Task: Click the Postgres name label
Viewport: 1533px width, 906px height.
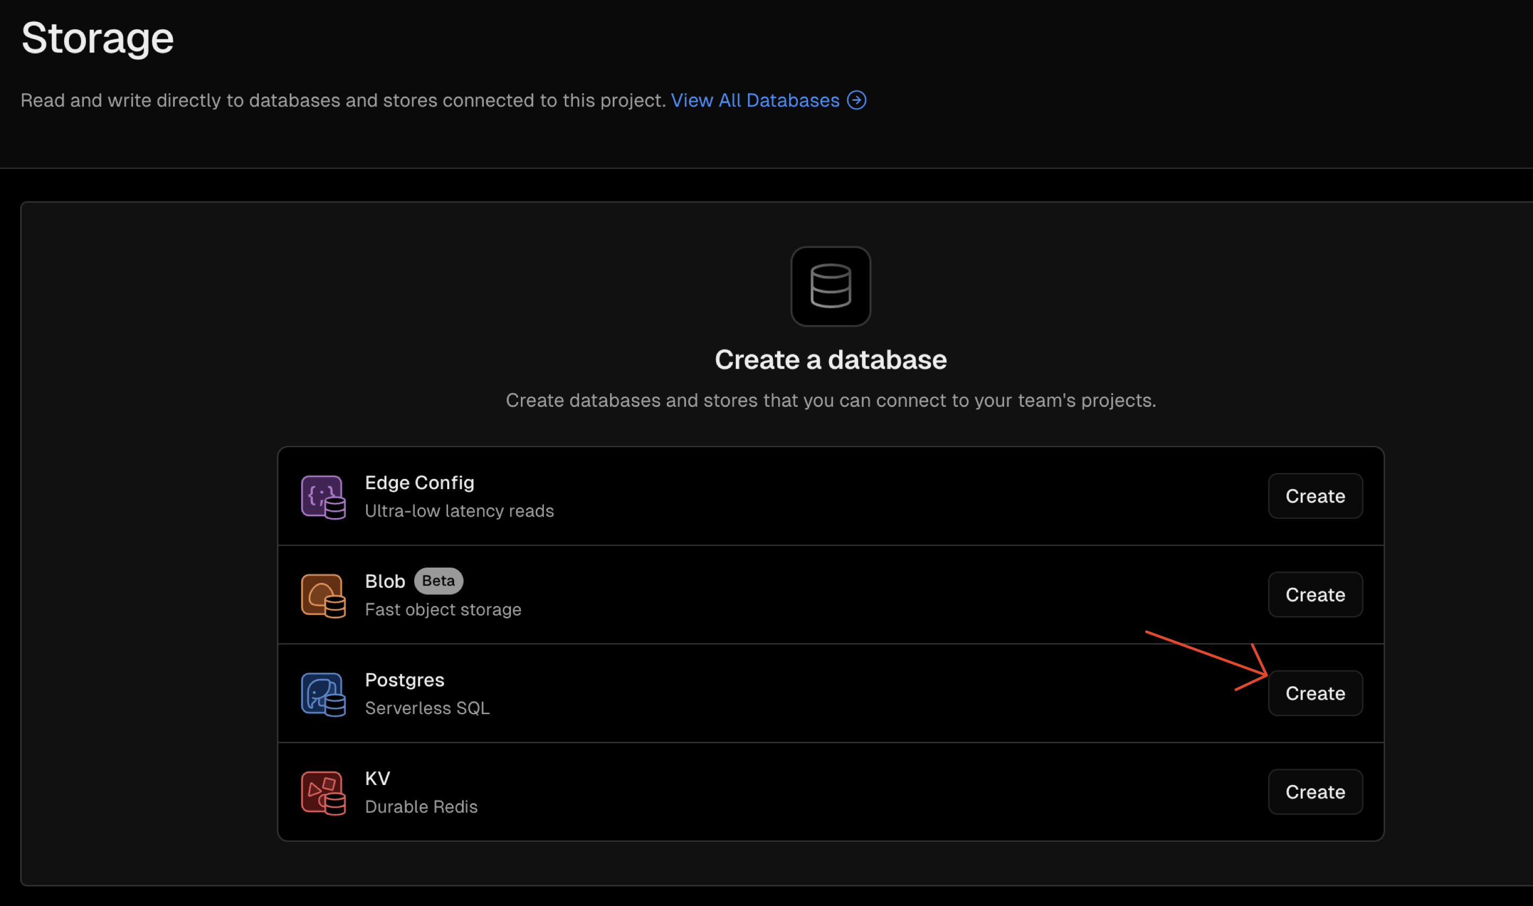Action: click(x=404, y=680)
